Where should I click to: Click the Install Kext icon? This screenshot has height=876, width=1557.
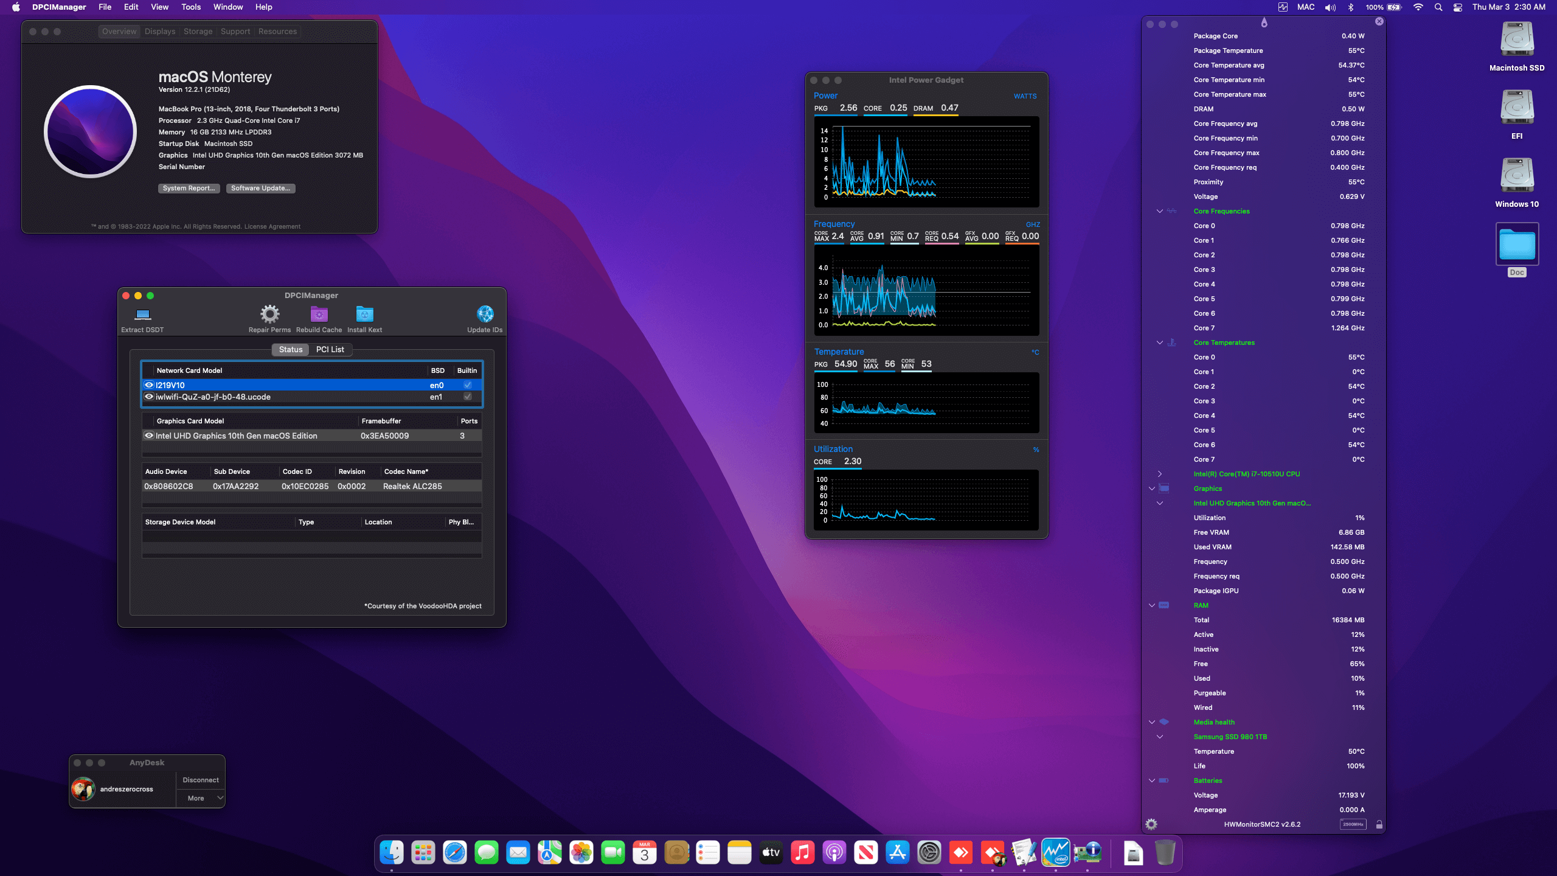(364, 315)
